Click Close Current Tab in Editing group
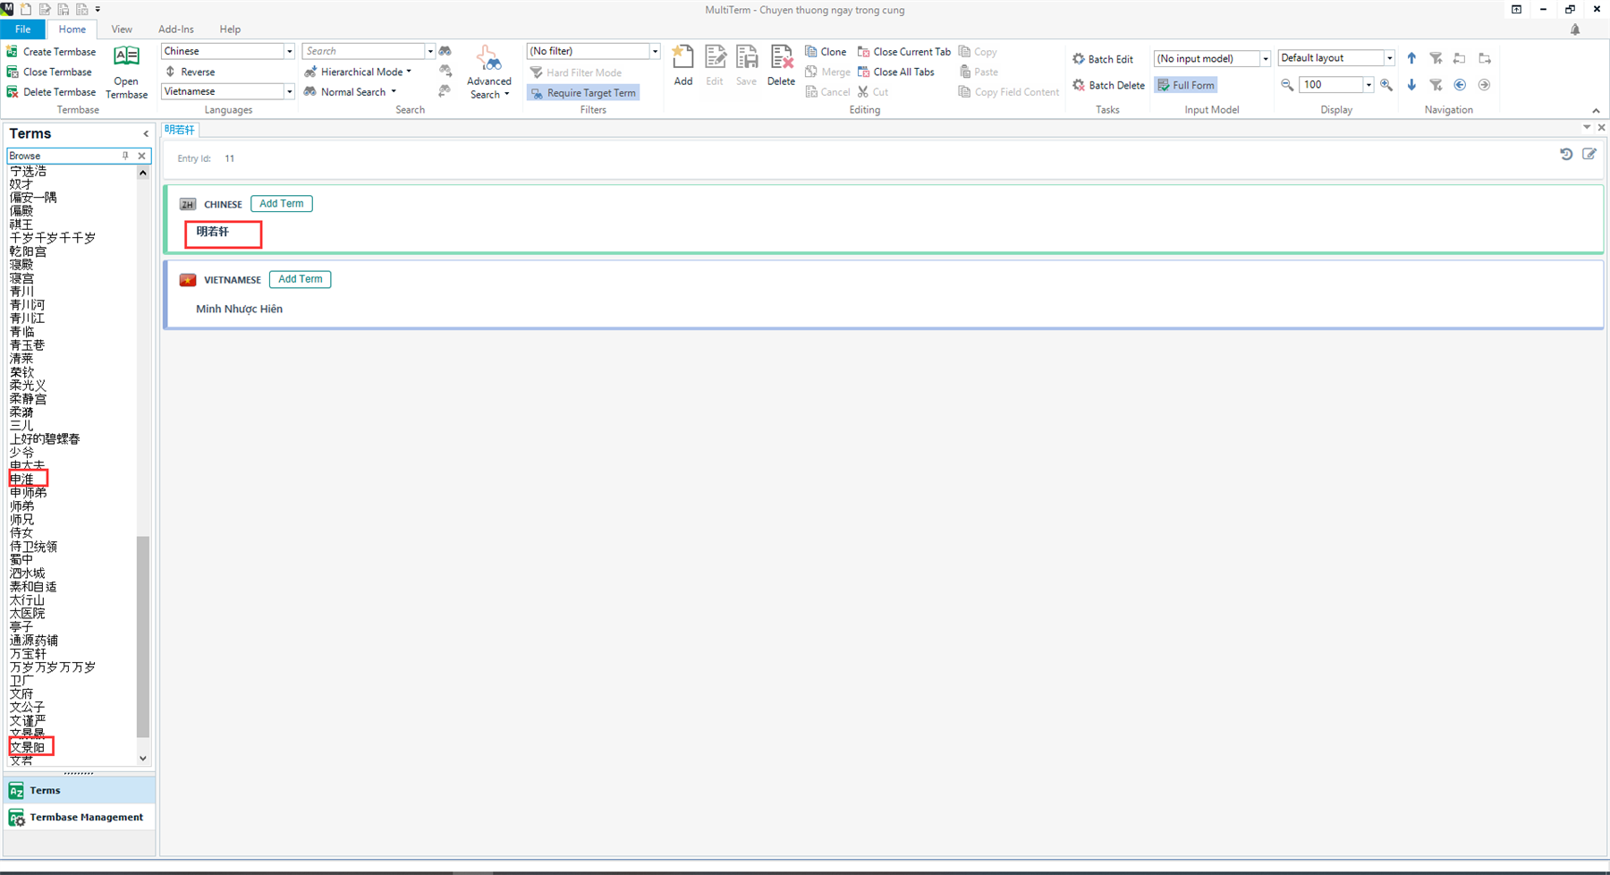Screen dimensions: 1610x875 (x=904, y=52)
